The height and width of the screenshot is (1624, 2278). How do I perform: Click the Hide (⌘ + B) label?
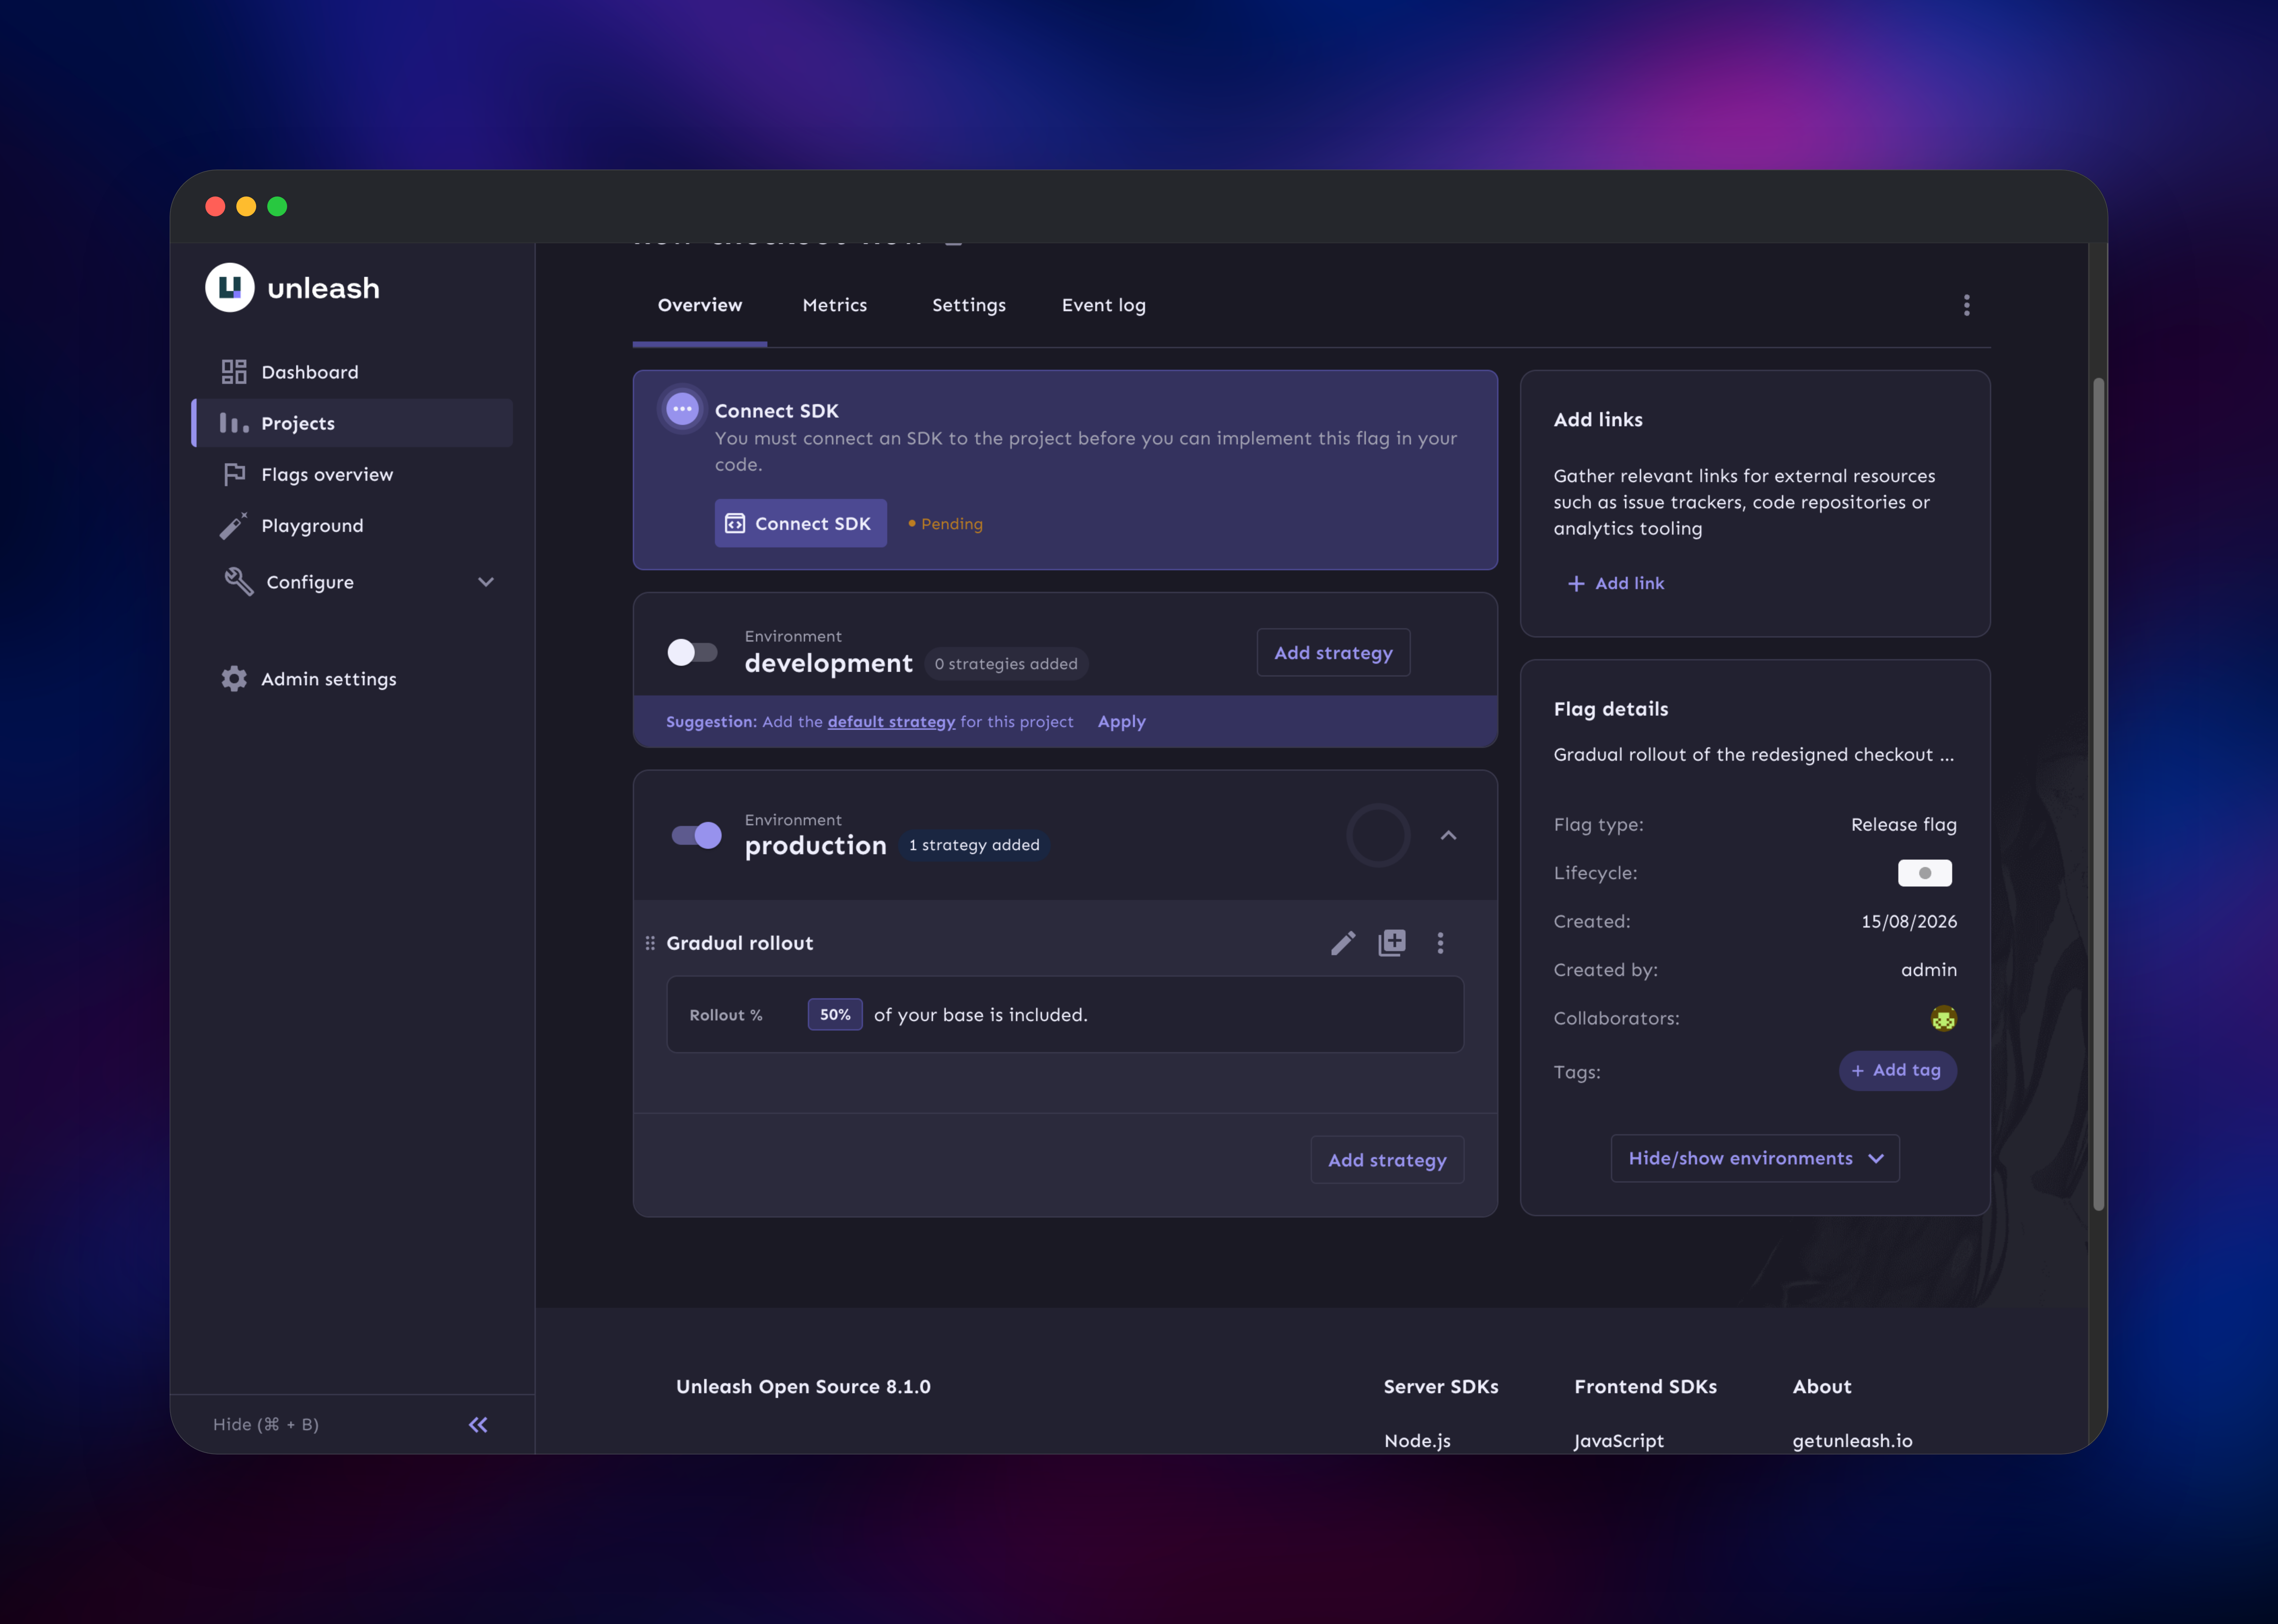point(266,1425)
